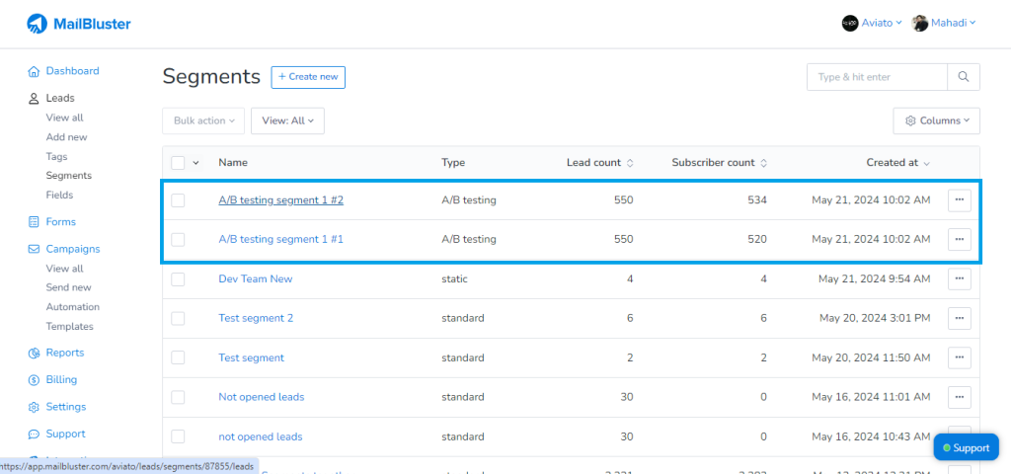
Task: Open more options for Test segment row
Action: (x=960, y=357)
